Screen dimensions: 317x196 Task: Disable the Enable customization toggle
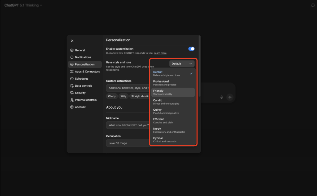tap(191, 49)
